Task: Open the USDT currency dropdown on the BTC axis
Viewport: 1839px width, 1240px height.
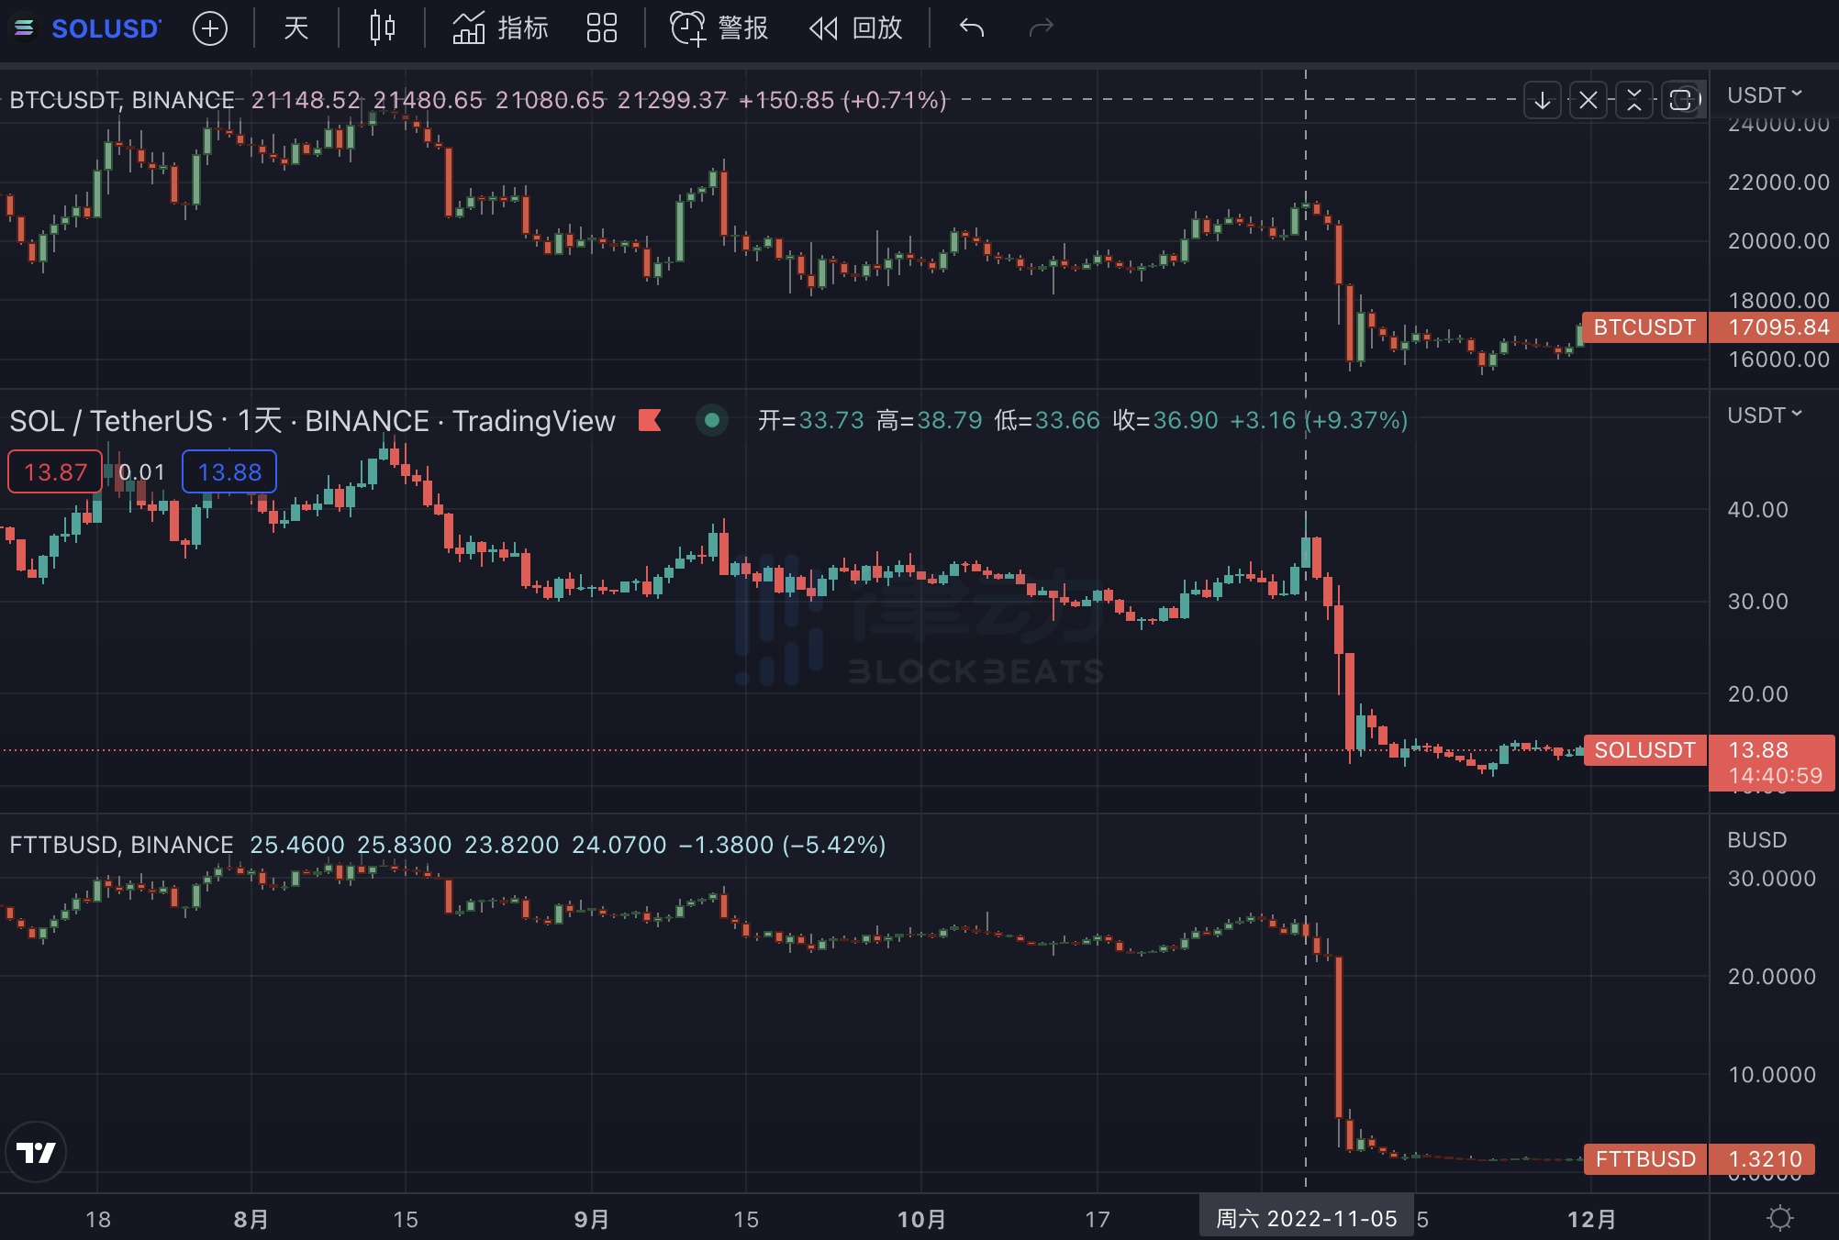Action: (1760, 94)
